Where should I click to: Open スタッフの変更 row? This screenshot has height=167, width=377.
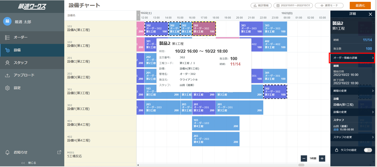click(353, 137)
